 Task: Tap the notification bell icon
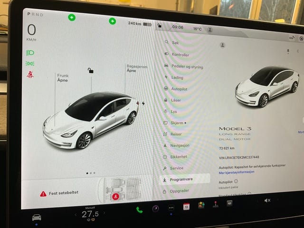pyautogui.click(x=288, y=51)
